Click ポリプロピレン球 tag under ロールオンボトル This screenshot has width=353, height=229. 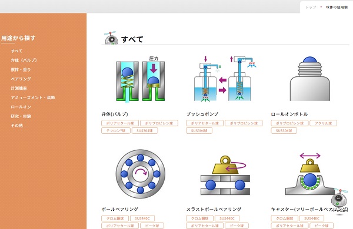point(289,123)
